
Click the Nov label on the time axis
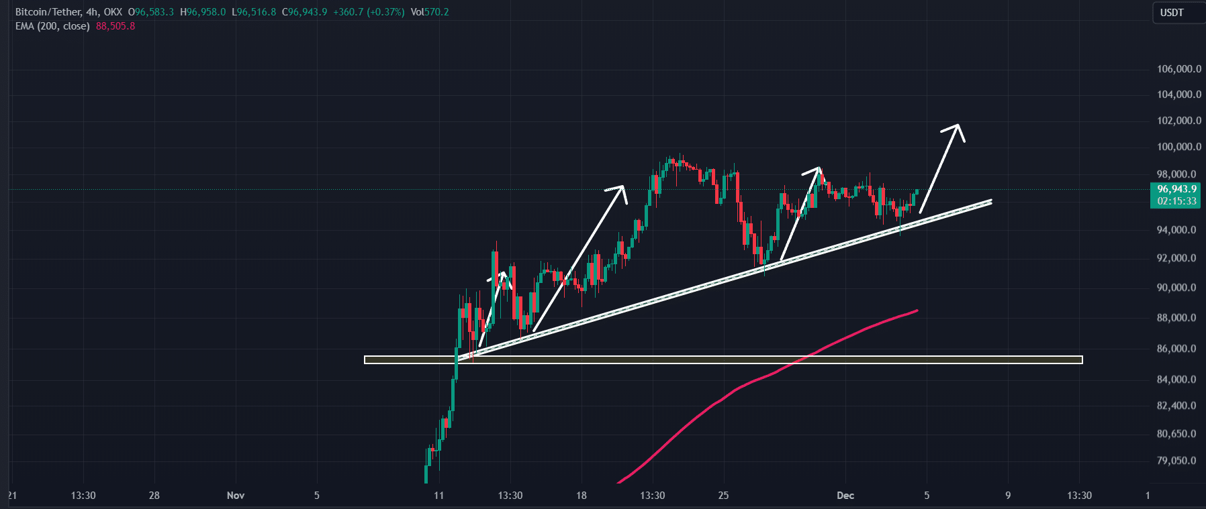236,496
